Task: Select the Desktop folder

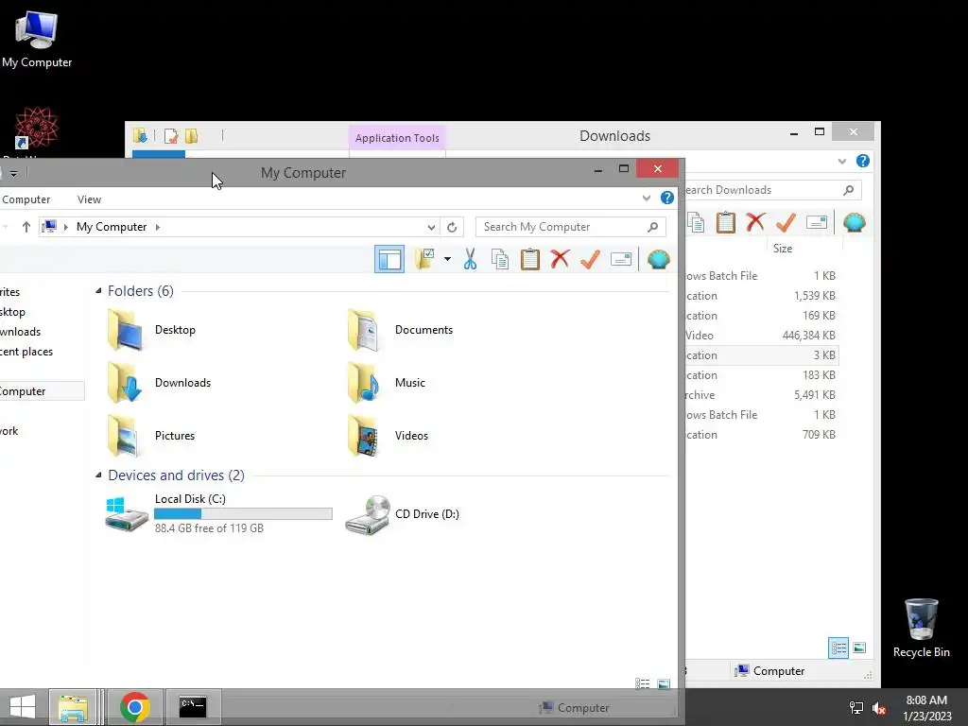Action: (152, 330)
